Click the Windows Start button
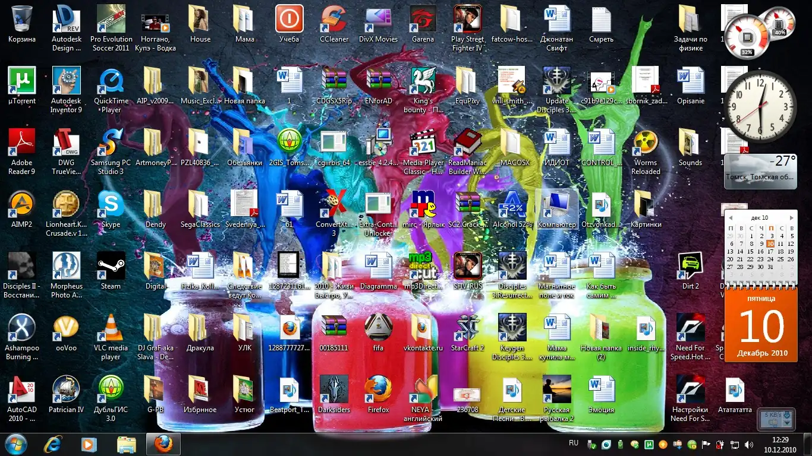Screen dimensions: 812x456 click(x=15, y=444)
